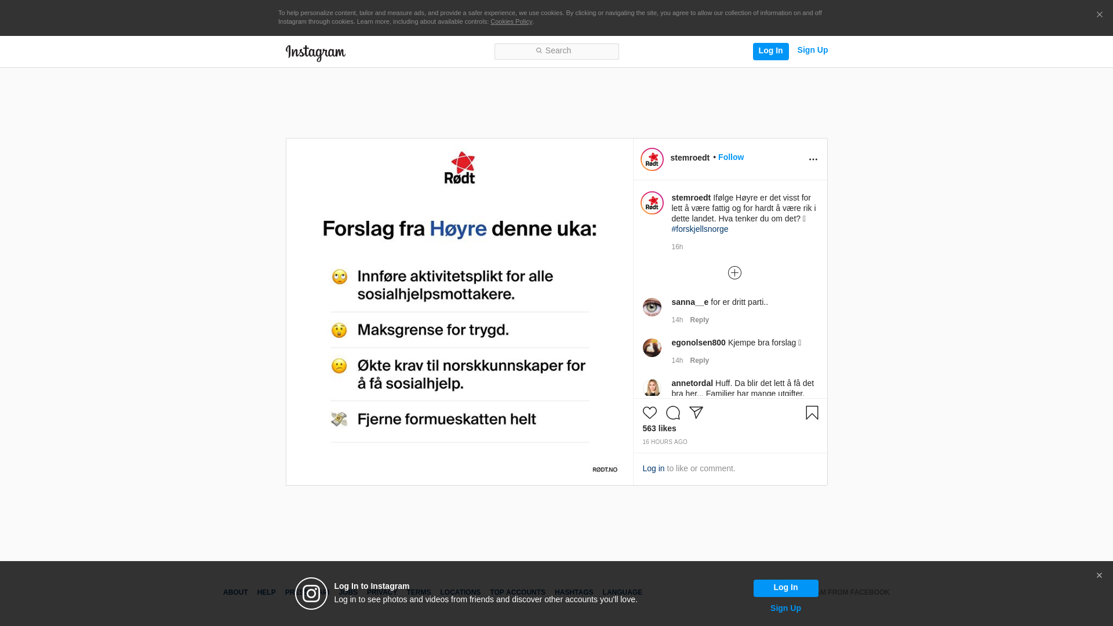
Task: Click the Sign Up link in header
Action: click(x=812, y=50)
